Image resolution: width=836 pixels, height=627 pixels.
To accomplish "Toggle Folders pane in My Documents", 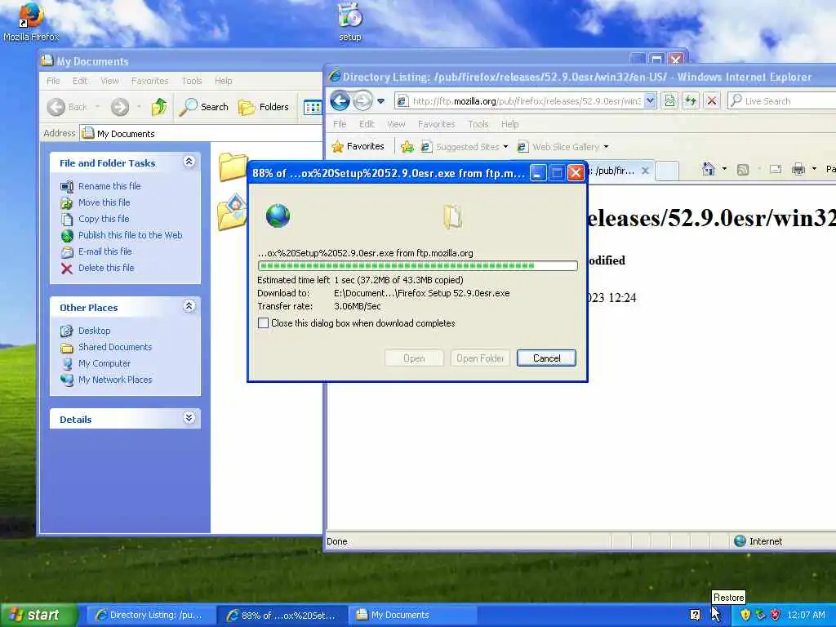I will pyautogui.click(x=264, y=107).
